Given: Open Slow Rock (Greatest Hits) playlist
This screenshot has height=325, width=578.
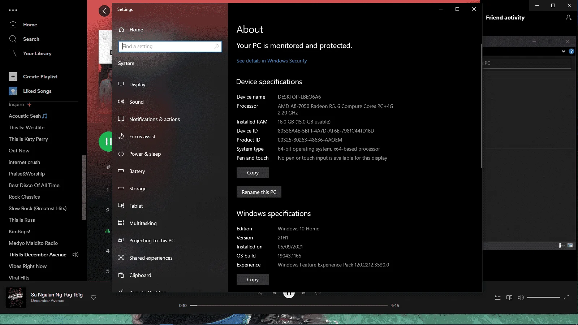Looking at the screenshot, I should [38, 208].
